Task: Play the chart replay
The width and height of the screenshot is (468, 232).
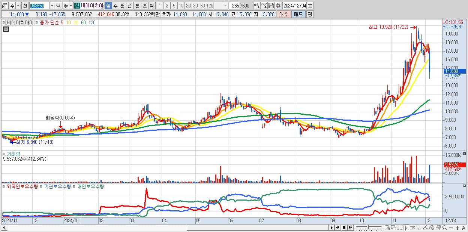Action: pos(332,228)
